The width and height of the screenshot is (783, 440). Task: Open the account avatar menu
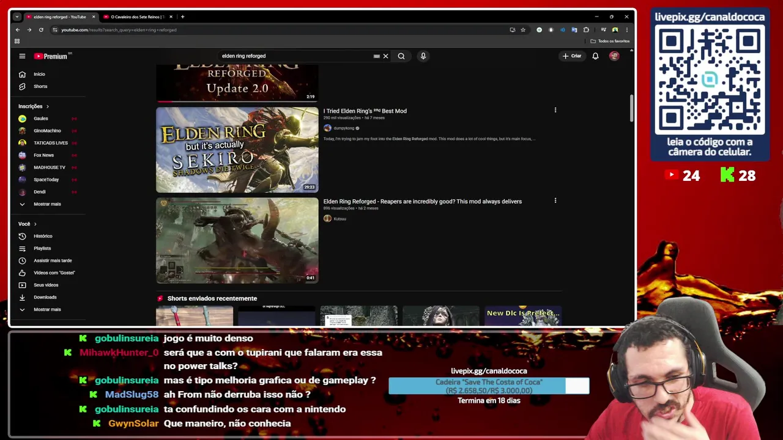coord(614,56)
